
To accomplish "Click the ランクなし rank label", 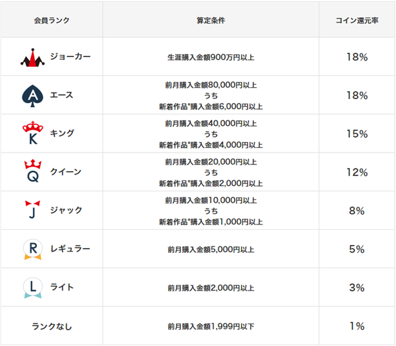I will 51,326.
